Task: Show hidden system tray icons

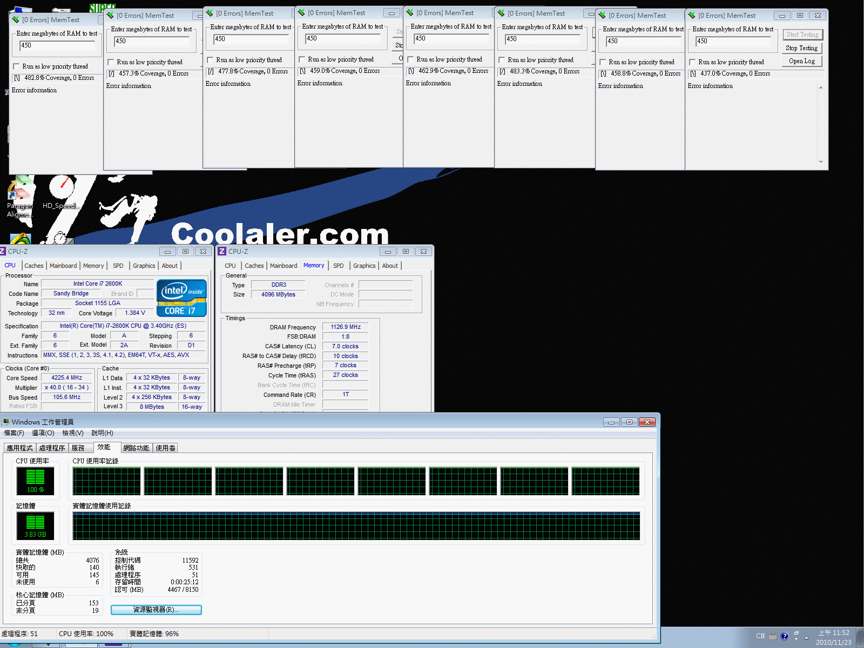Action: 807,637
